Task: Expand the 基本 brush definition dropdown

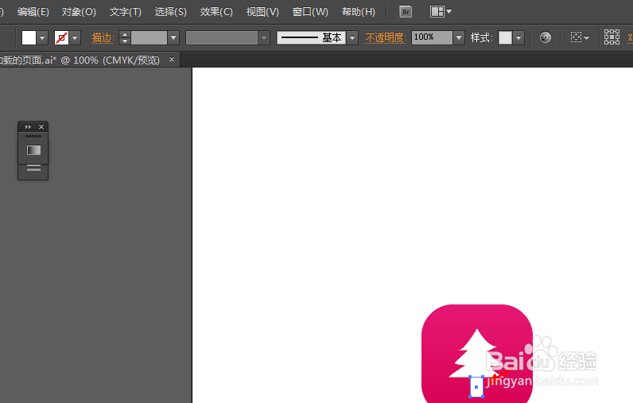Action: pyautogui.click(x=352, y=38)
